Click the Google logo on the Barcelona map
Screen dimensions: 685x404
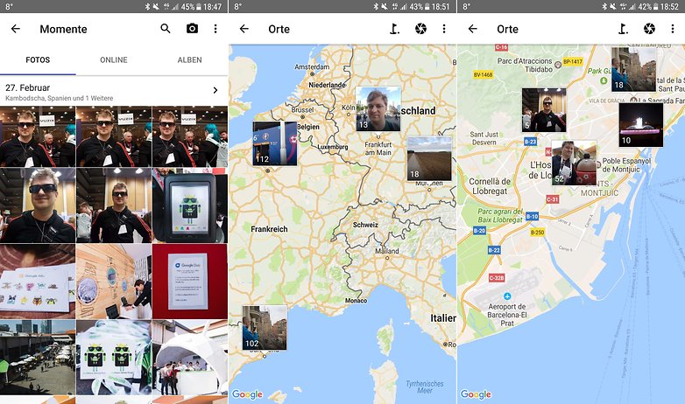point(476,394)
